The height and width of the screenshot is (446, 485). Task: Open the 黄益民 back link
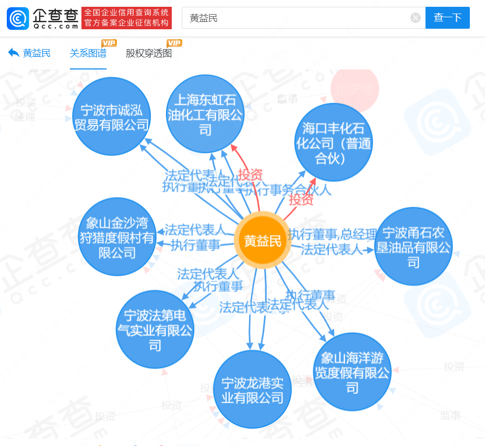point(37,53)
